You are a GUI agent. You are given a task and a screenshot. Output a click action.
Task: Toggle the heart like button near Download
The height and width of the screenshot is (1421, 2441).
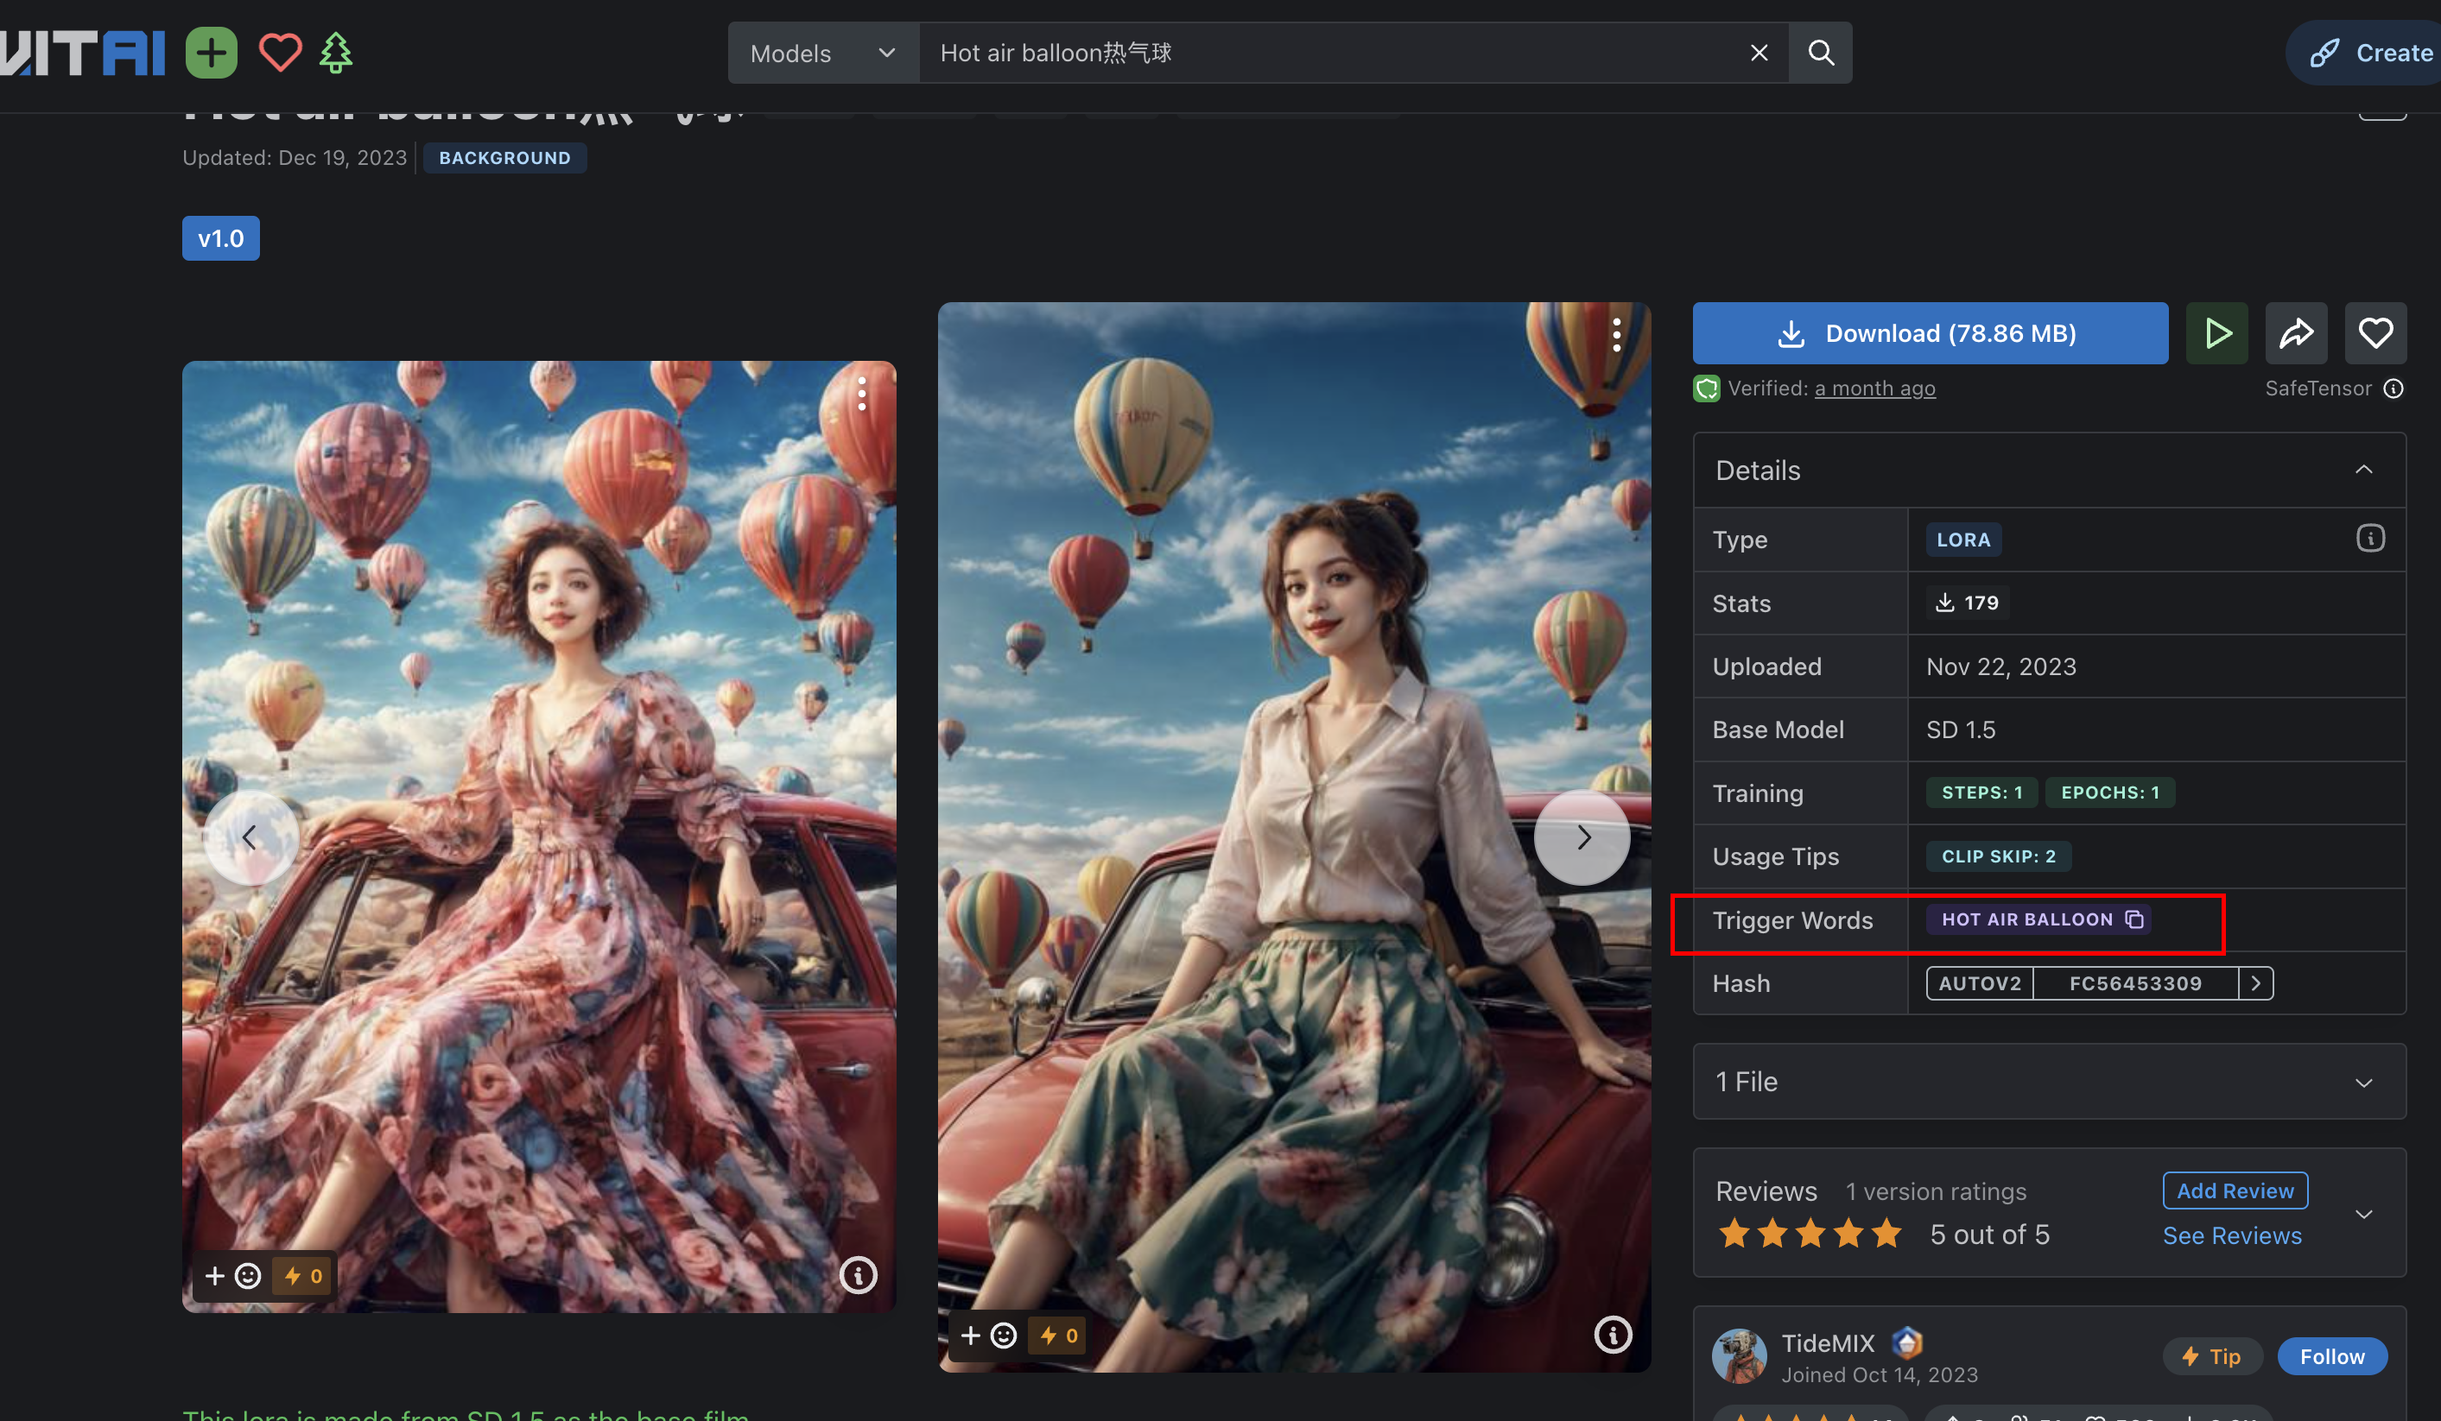pyautogui.click(x=2374, y=333)
